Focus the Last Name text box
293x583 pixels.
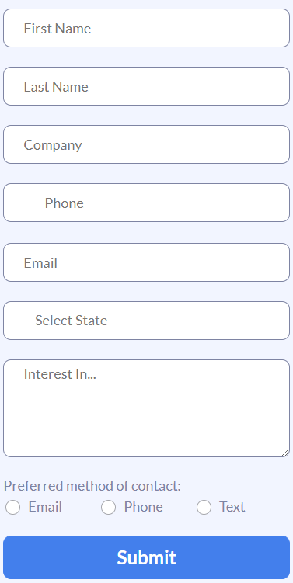click(146, 86)
